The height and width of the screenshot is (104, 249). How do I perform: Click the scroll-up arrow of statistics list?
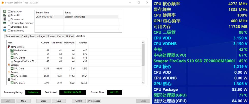[143, 42]
